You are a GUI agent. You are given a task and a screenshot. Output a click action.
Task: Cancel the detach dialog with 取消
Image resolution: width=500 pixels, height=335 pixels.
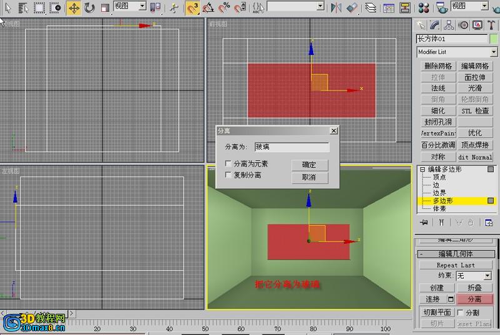pyautogui.click(x=309, y=177)
